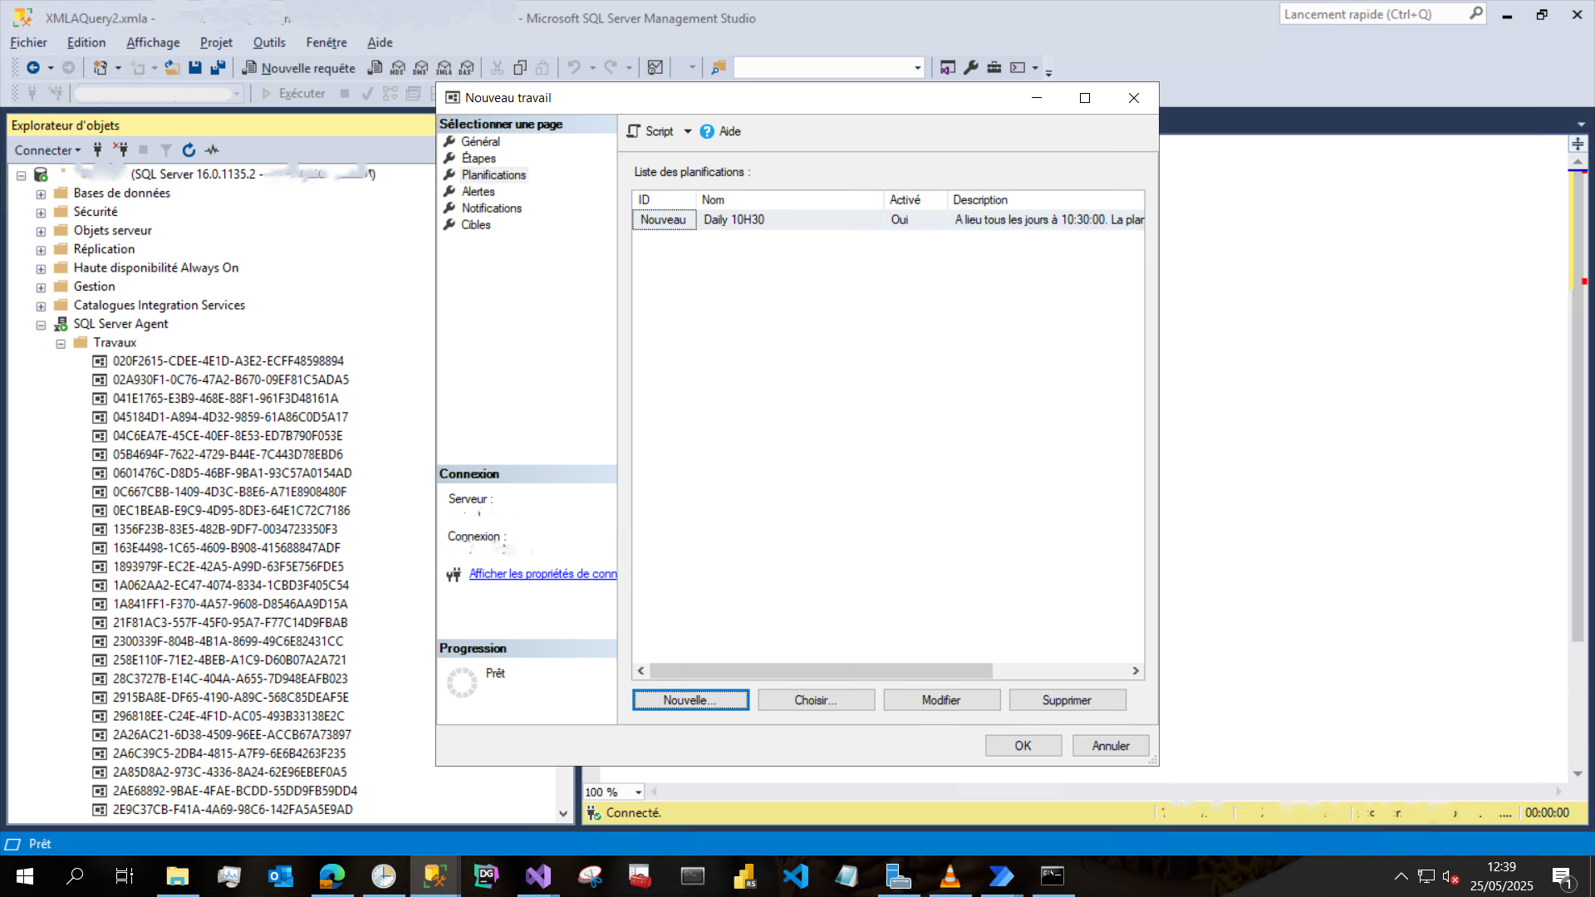Select the Alertes page
The height and width of the screenshot is (897, 1595).
(478, 192)
